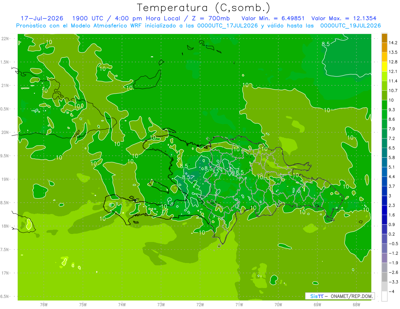Click the -0.5 color scale label

coord(393,244)
